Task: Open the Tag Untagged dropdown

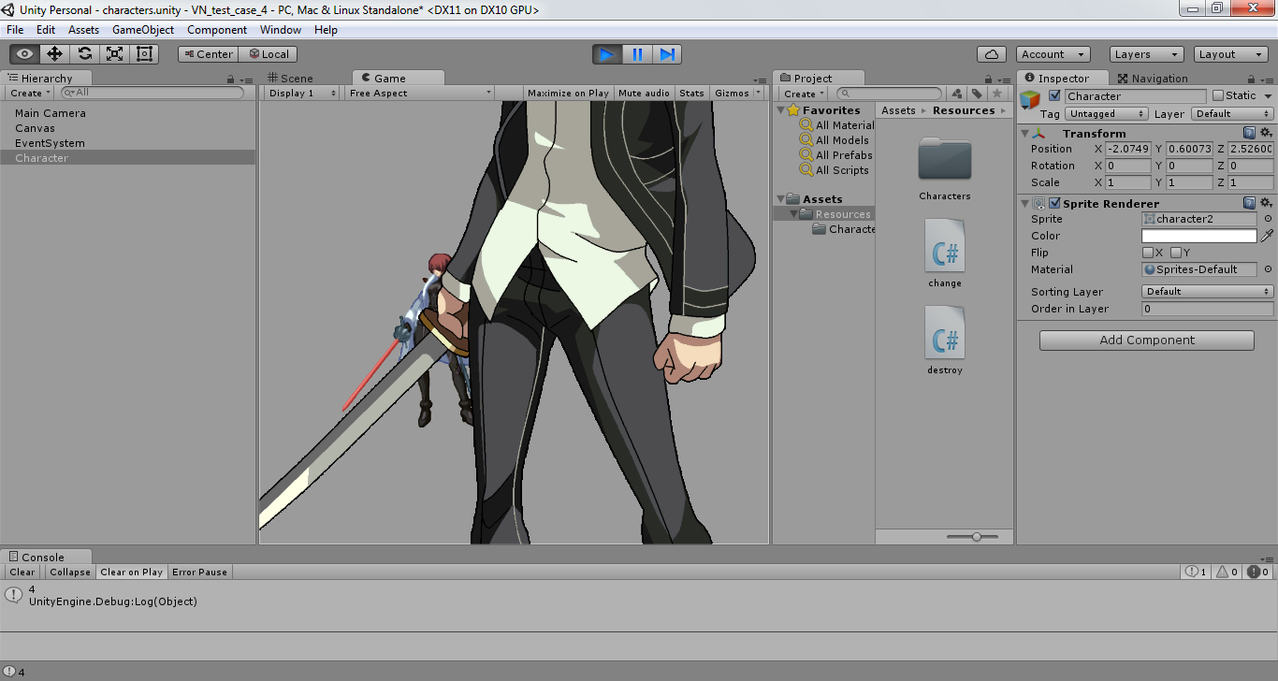Action: [x=1107, y=114]
